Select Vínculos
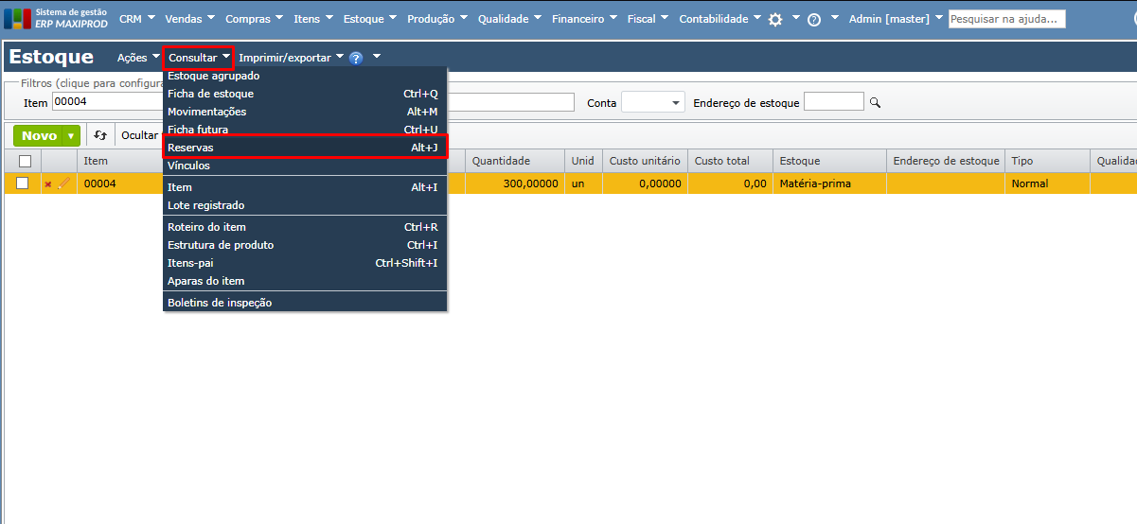Viewport: 1137px width, 524px height. [x=305, y=166]
